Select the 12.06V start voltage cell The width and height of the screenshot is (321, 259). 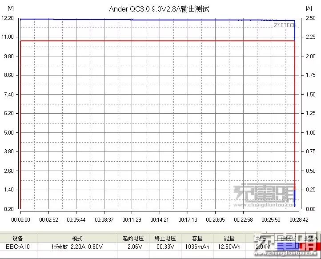click(133, 247)
